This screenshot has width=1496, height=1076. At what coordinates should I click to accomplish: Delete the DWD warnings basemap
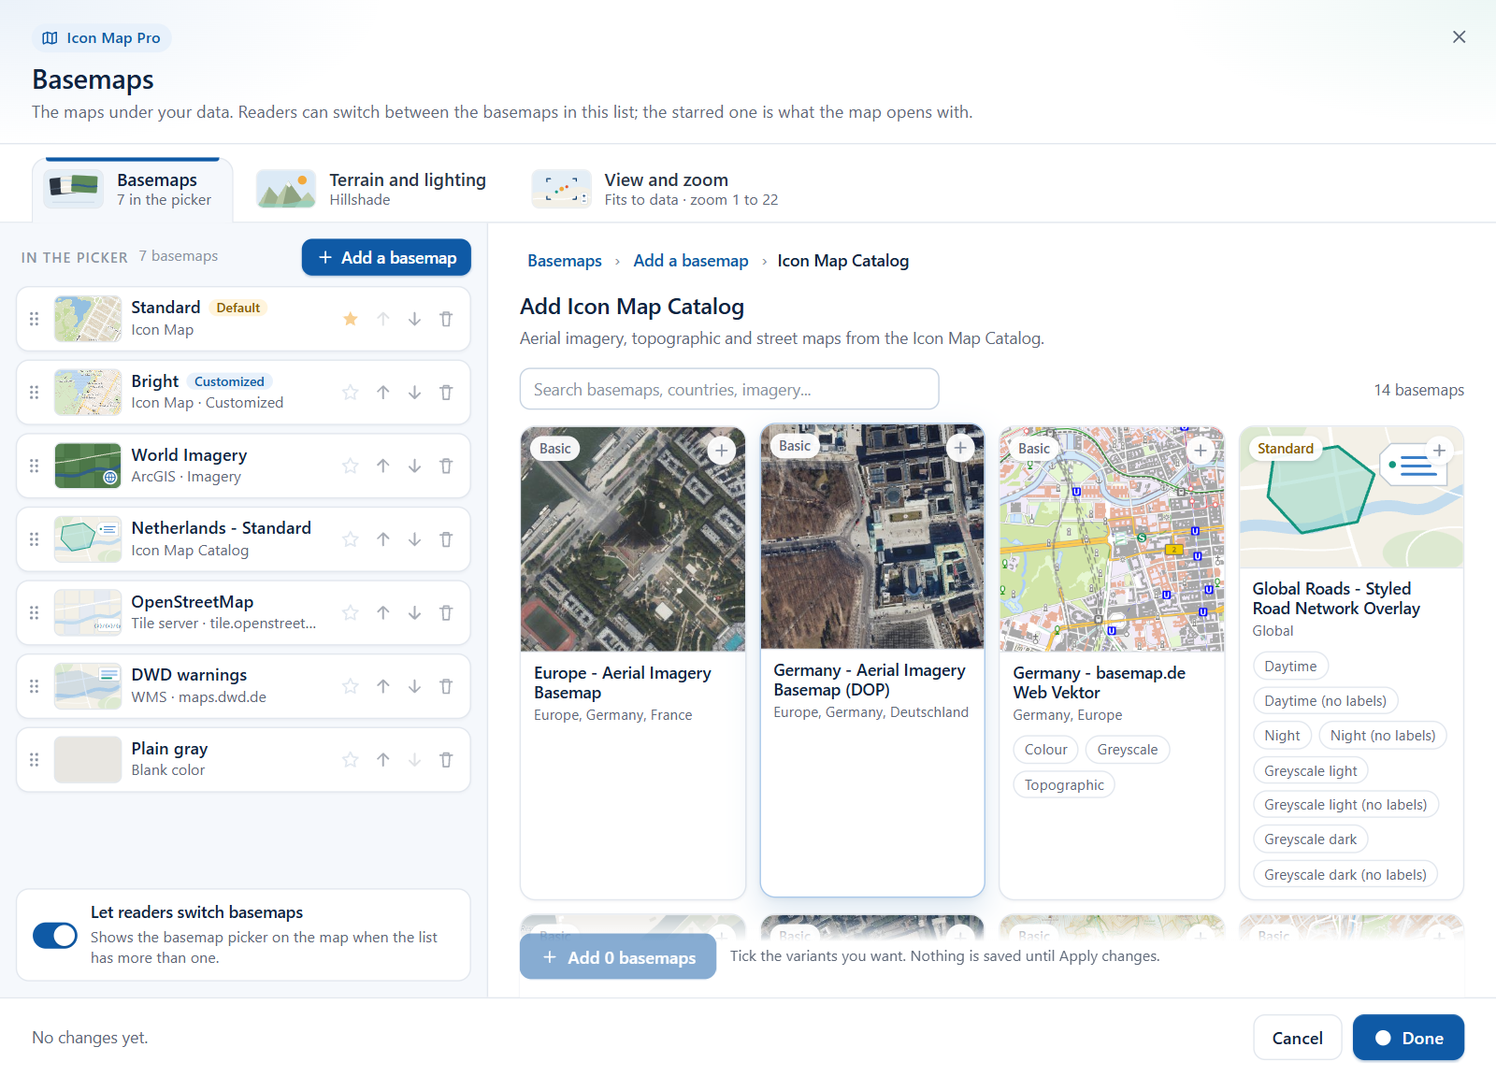tap(446, 686)
